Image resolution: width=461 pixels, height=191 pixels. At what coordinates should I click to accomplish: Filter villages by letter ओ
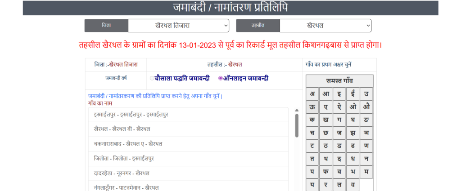click(353, 107)
